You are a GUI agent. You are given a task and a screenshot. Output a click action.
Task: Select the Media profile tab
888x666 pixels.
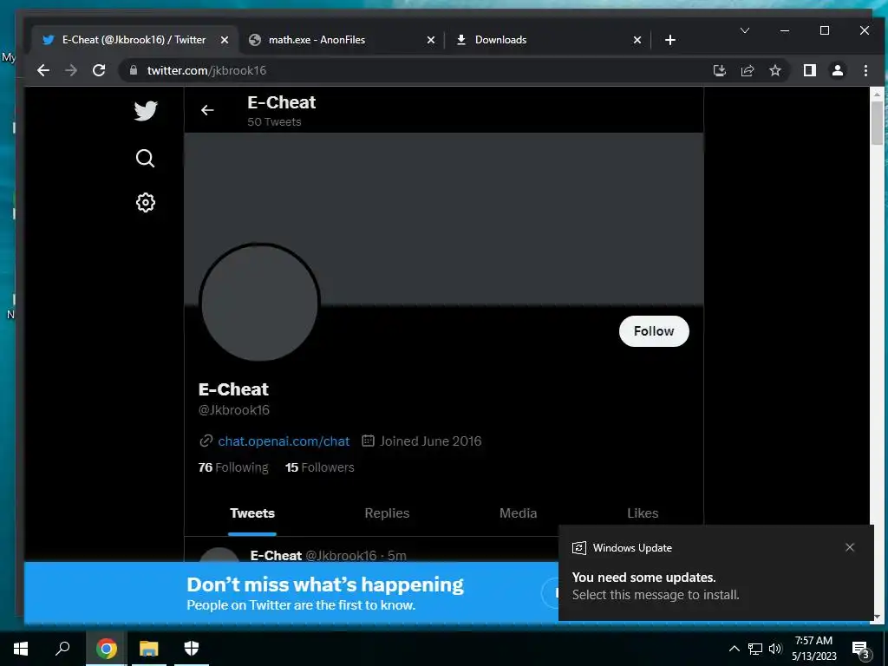[519, 513]
